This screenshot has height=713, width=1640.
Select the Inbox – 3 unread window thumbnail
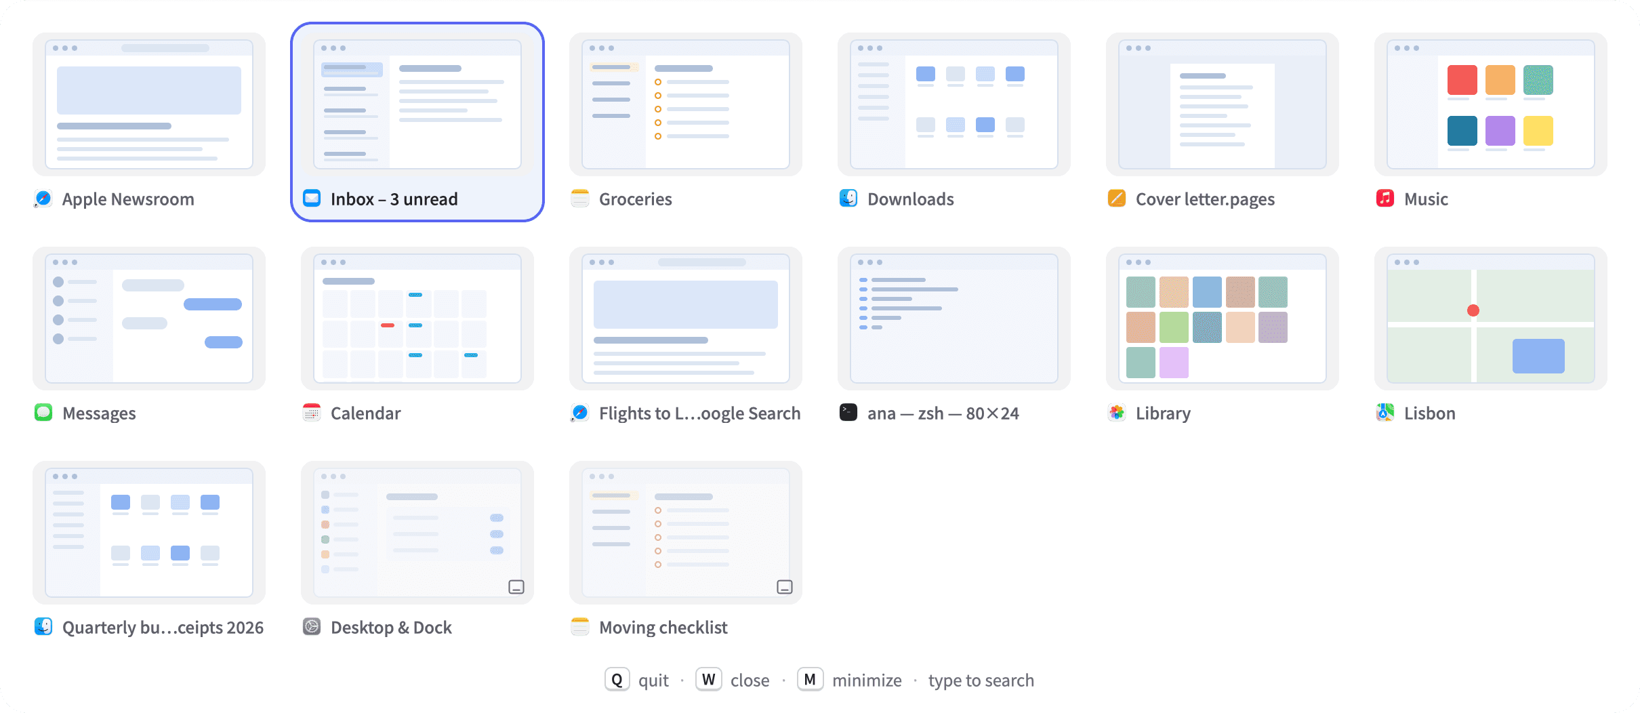pos(417,104)
